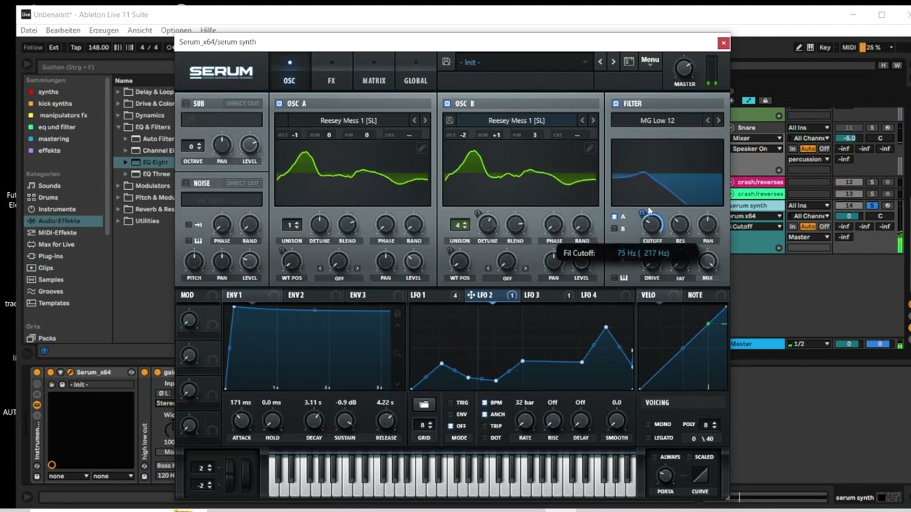Click the Serum logo

point(221,72)
